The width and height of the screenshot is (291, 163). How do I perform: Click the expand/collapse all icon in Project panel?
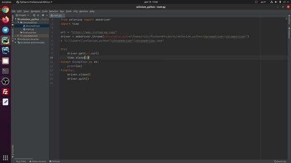click(x=38, y=15)
